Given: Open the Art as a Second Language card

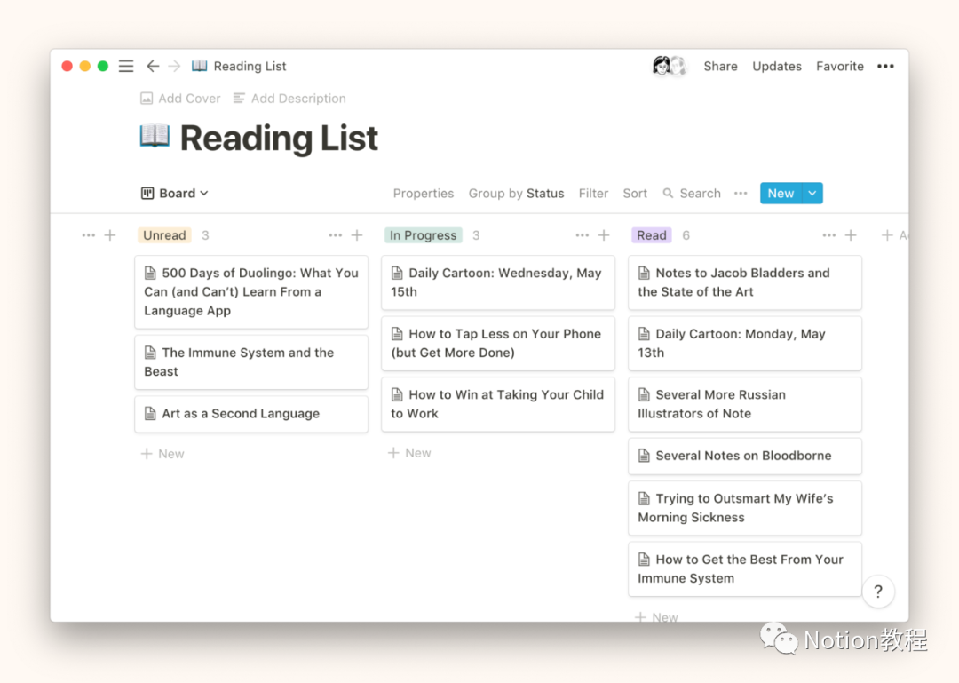Looking at the screenshot, I should 251,414.
